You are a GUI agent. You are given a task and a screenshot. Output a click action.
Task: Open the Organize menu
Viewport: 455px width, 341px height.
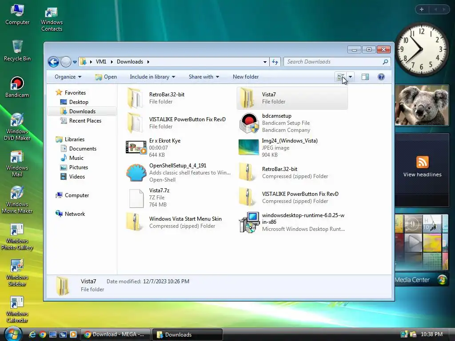68,77
